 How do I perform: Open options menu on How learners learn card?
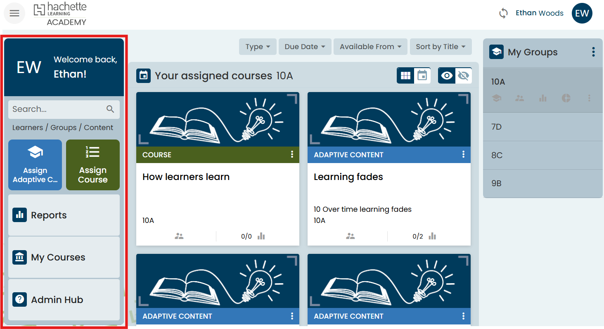[x=292, y=154]
